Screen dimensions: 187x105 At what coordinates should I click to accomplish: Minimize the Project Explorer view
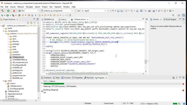click(34, 19)
